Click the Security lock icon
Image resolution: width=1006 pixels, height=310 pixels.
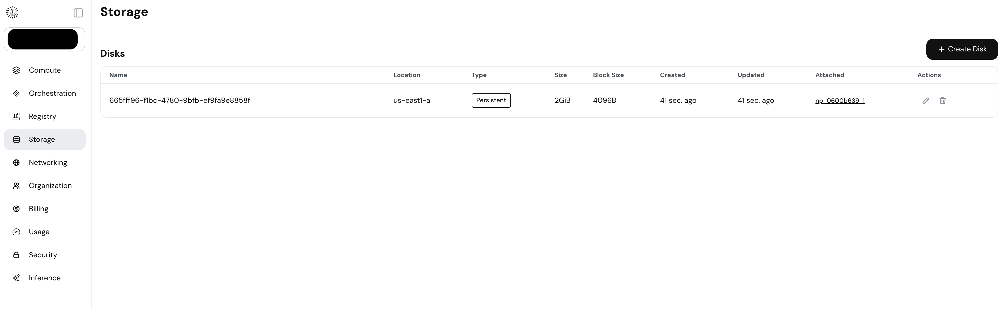point(16,255)
